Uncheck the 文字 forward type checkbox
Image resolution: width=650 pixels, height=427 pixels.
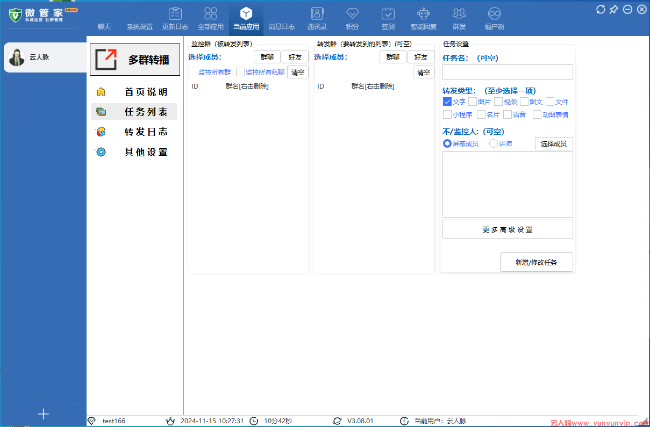coord(447,102)
